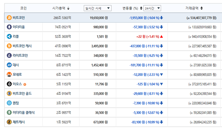Click the Bitcoin orange coin icon
Image resolution: width=222 pixels, height=132 pixels.
9,18
